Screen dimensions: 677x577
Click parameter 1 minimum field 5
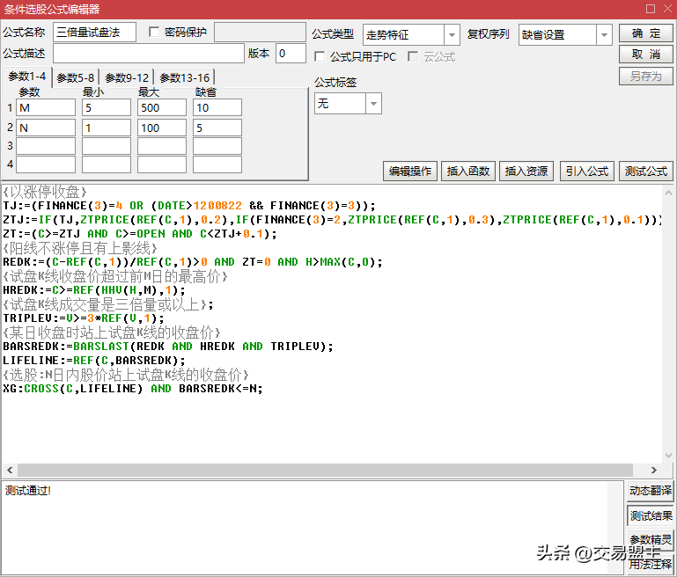[x=107, y=108]
